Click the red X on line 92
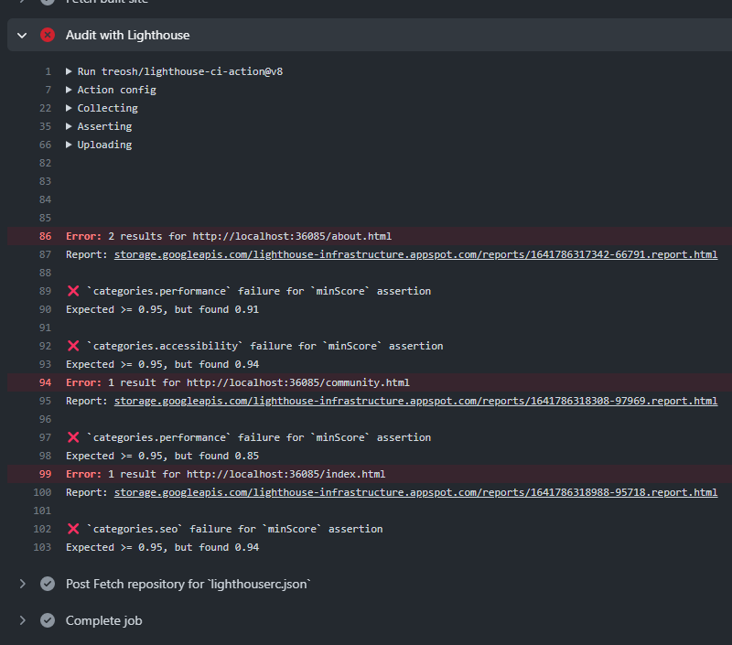This screenshot has width=732, height=645. [73, 346]
